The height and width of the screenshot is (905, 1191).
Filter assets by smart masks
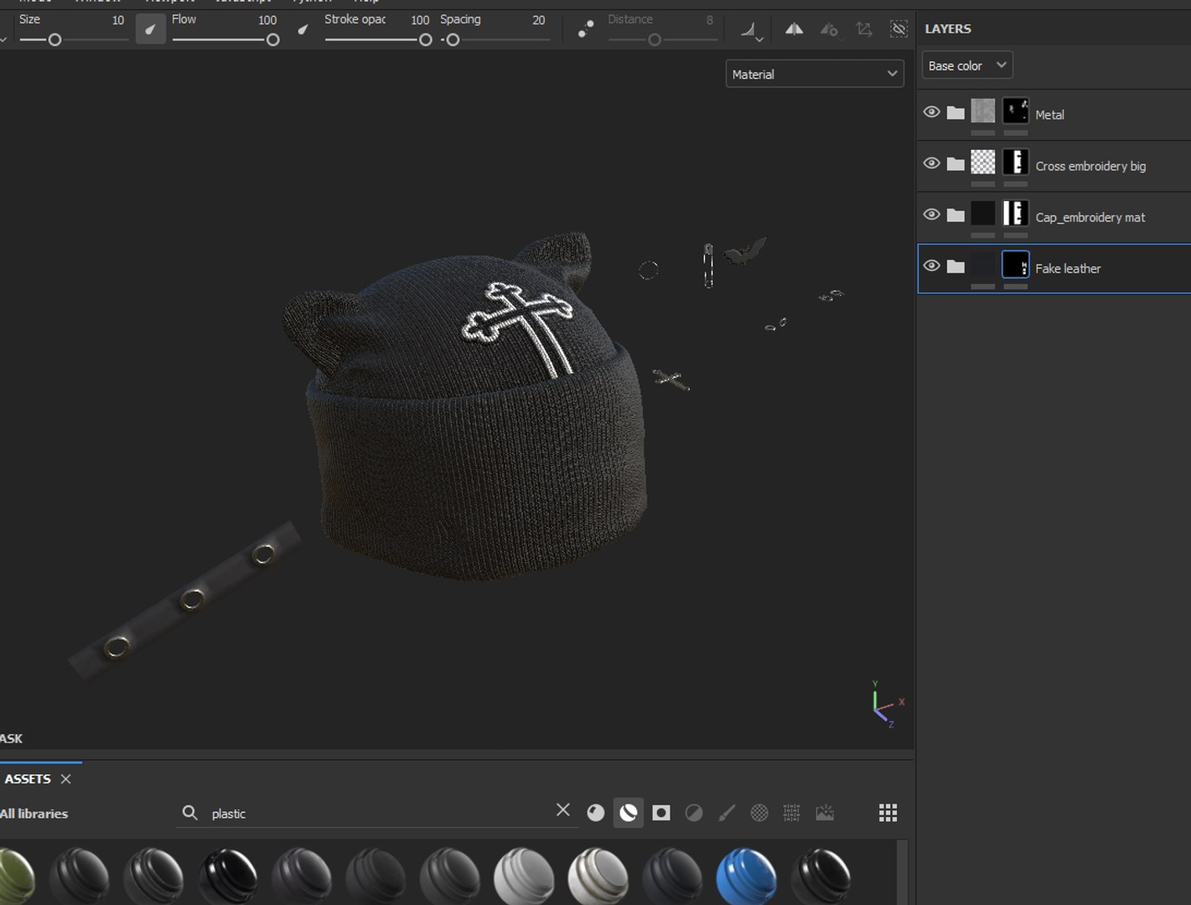point(661,813)
